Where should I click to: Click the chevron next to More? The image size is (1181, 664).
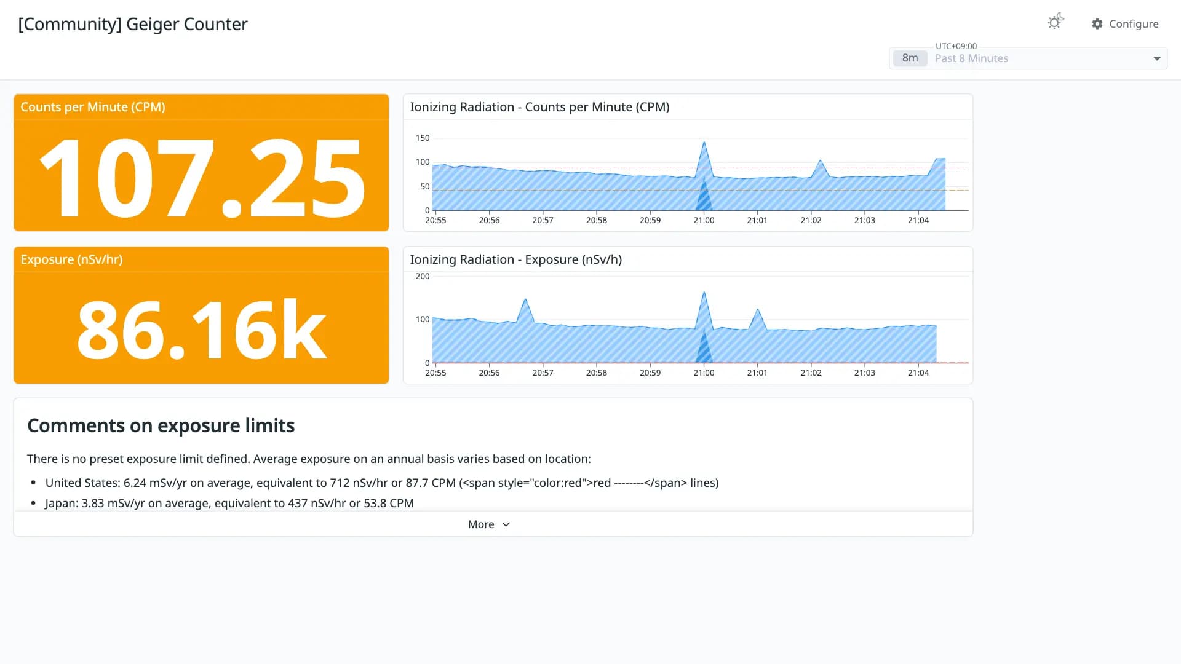(506, 524)
